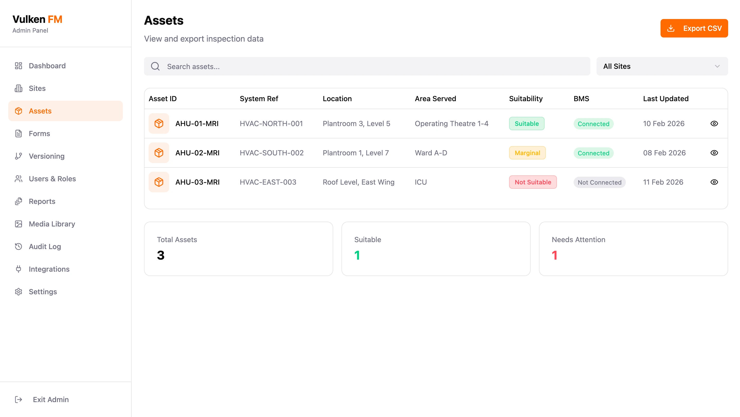Image resolution: width=740 pixels, height=417 pixels.
Task: Focus the Search assets input field
Action: (x=373, y=66)
